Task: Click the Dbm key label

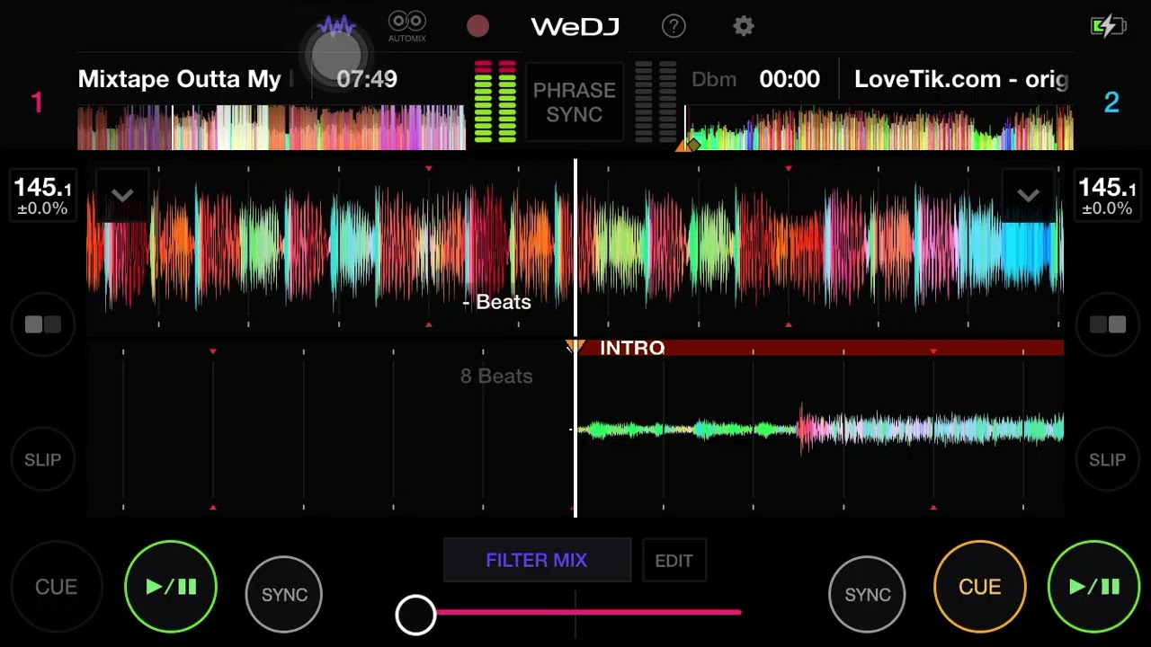Action: coord(714,79)
